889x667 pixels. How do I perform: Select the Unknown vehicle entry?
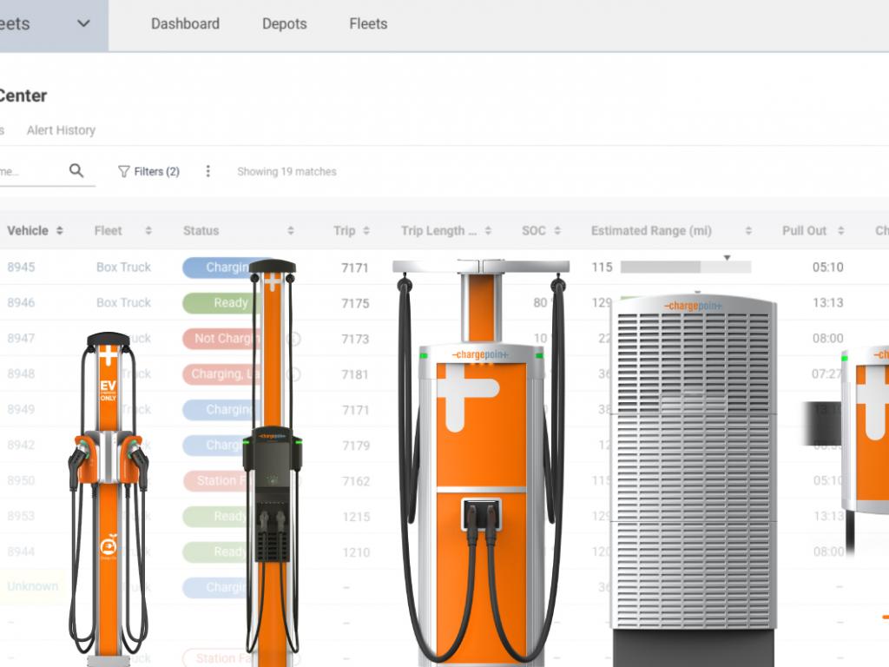click(x=33, y=586)
